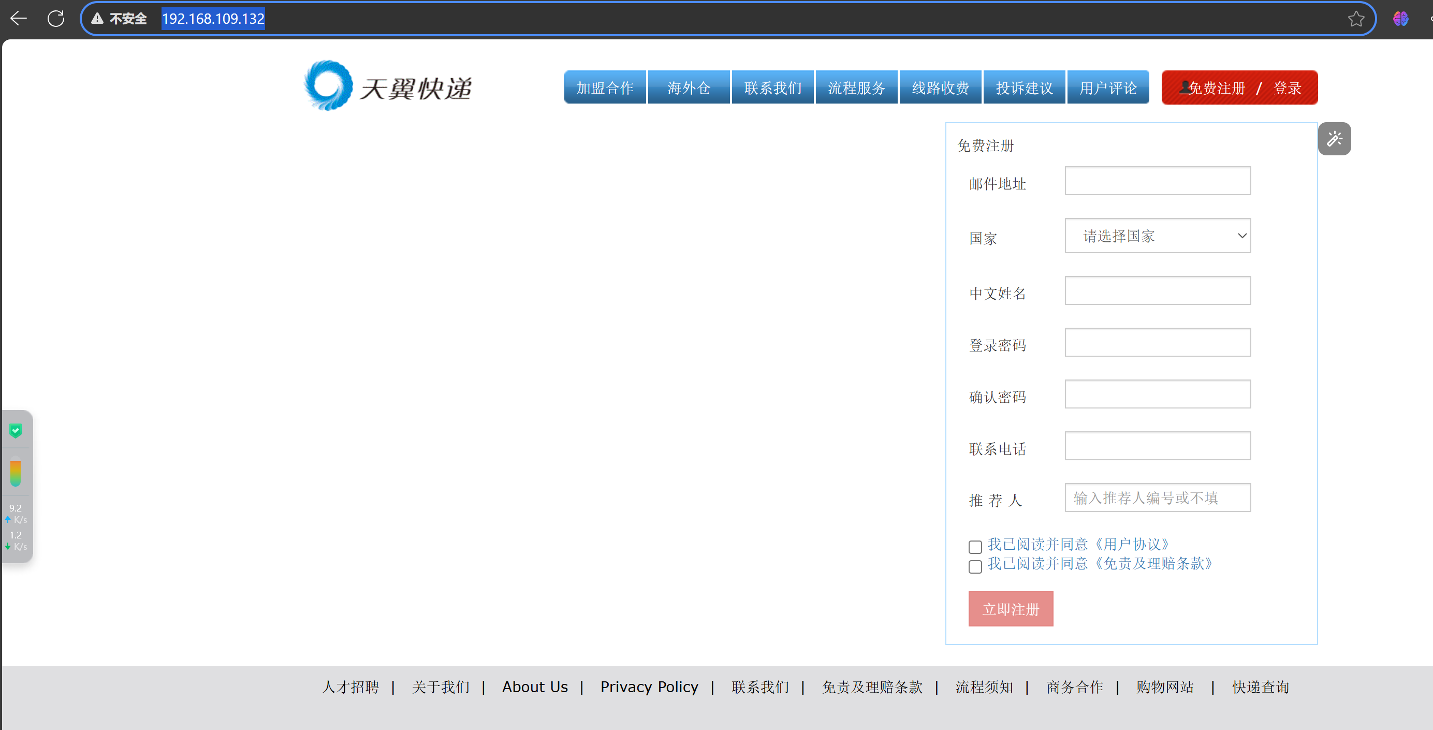The image size is (1433, 730).
Task: Open the Privacy Policy footer link
Action: [649, 687]
